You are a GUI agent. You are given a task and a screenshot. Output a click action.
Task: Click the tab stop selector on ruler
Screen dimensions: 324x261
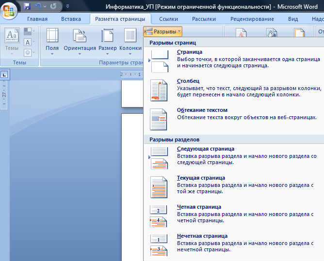[x=4, y=75]
